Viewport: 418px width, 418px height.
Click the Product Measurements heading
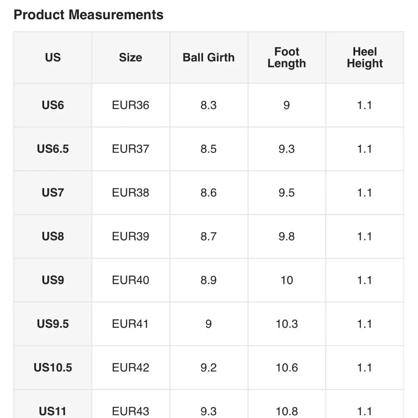coord(88,15)
